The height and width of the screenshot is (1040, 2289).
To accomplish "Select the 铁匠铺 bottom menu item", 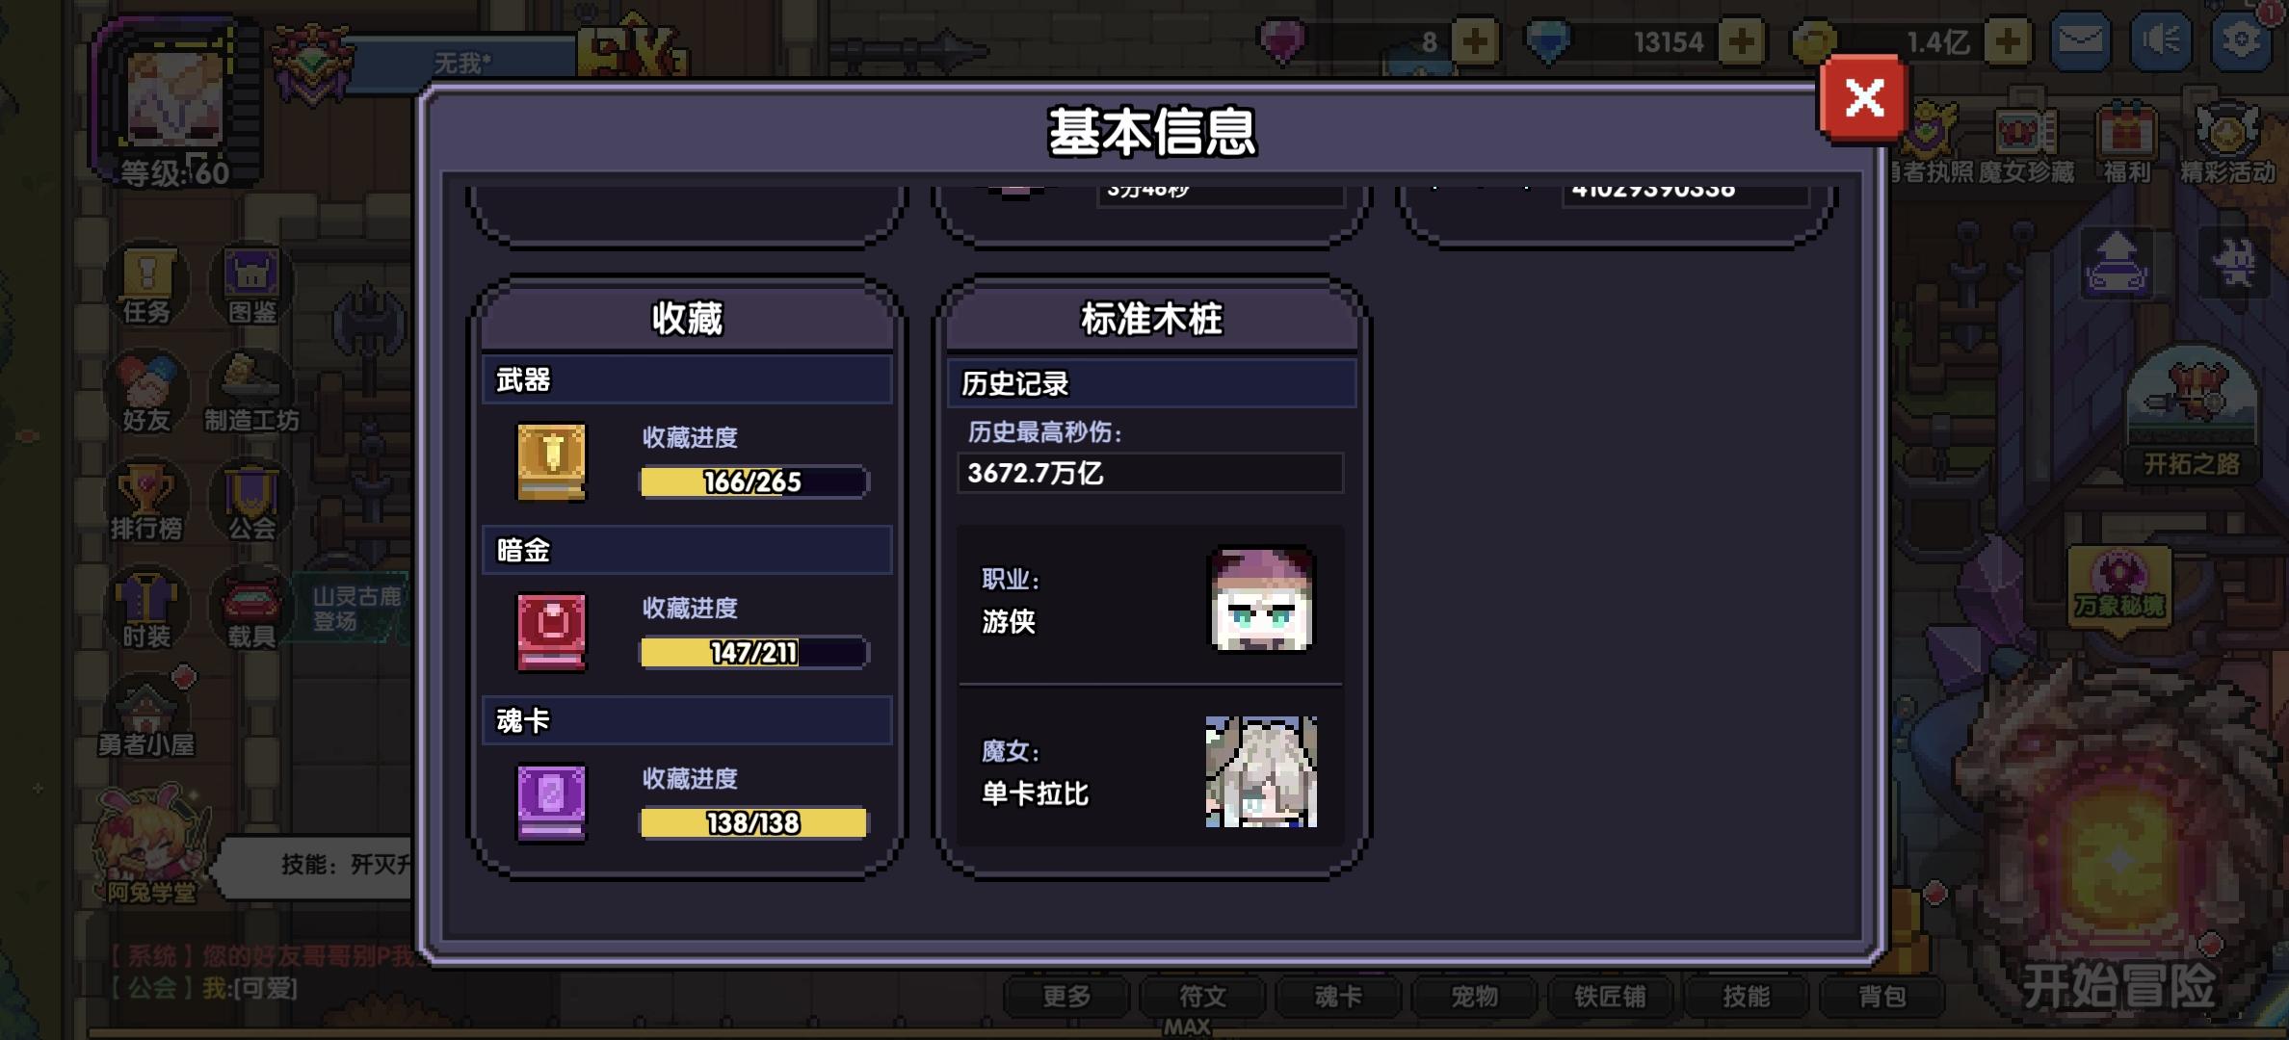I will click(1610, 997).
